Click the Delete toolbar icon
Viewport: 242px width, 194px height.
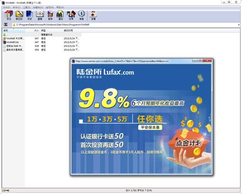pyautogui.click(x=51, y=15)
